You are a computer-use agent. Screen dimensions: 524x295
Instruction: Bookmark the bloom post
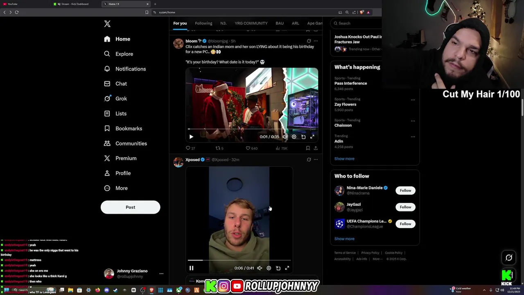point(308,148)
